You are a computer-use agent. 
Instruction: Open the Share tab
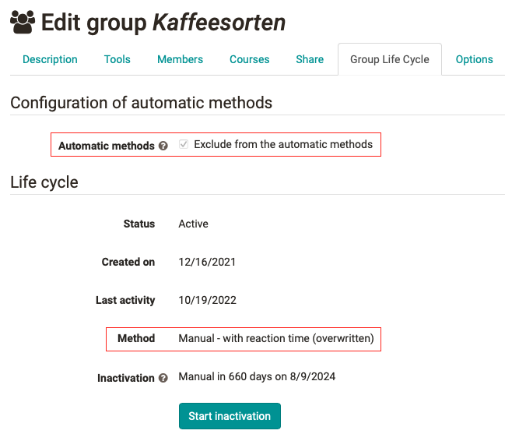(310, 59)
